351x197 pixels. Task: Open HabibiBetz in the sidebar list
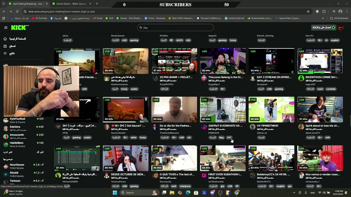tap(23, 144)
